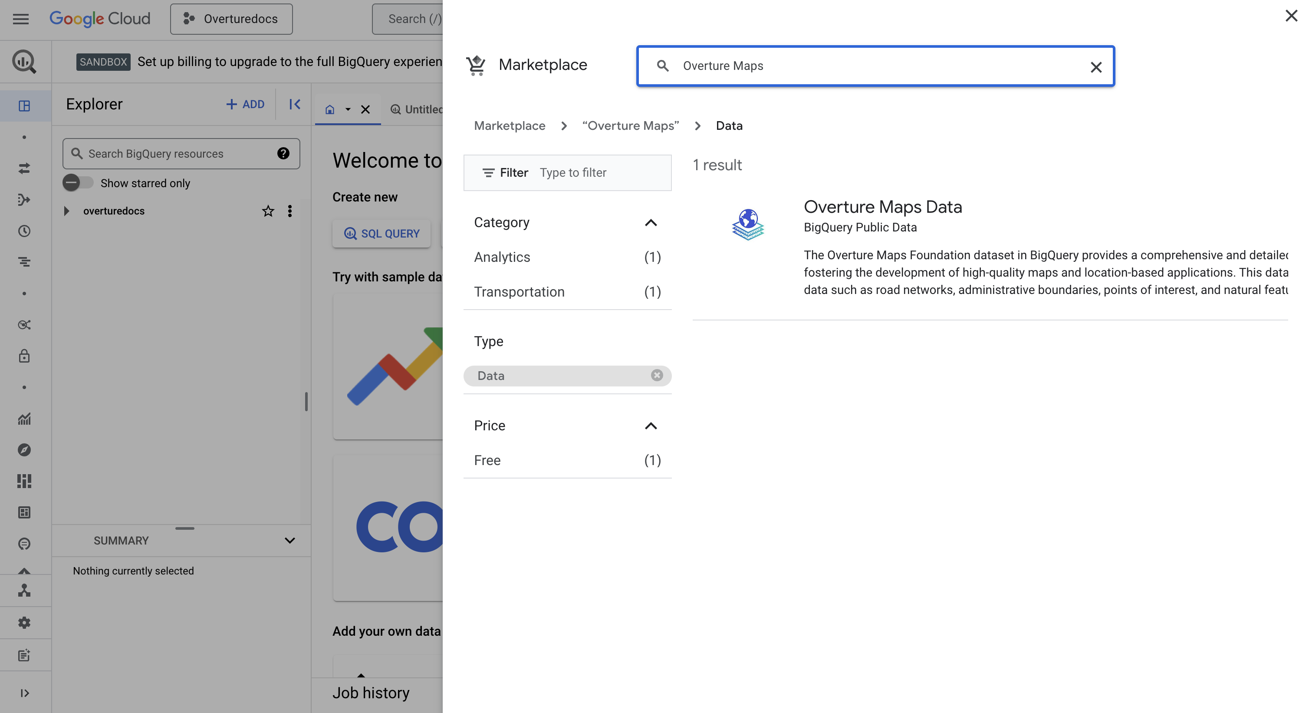The height and width of the screenshot is (713, 1309).
Task: Collapse the Explorer pane
Action: point(294,104)
